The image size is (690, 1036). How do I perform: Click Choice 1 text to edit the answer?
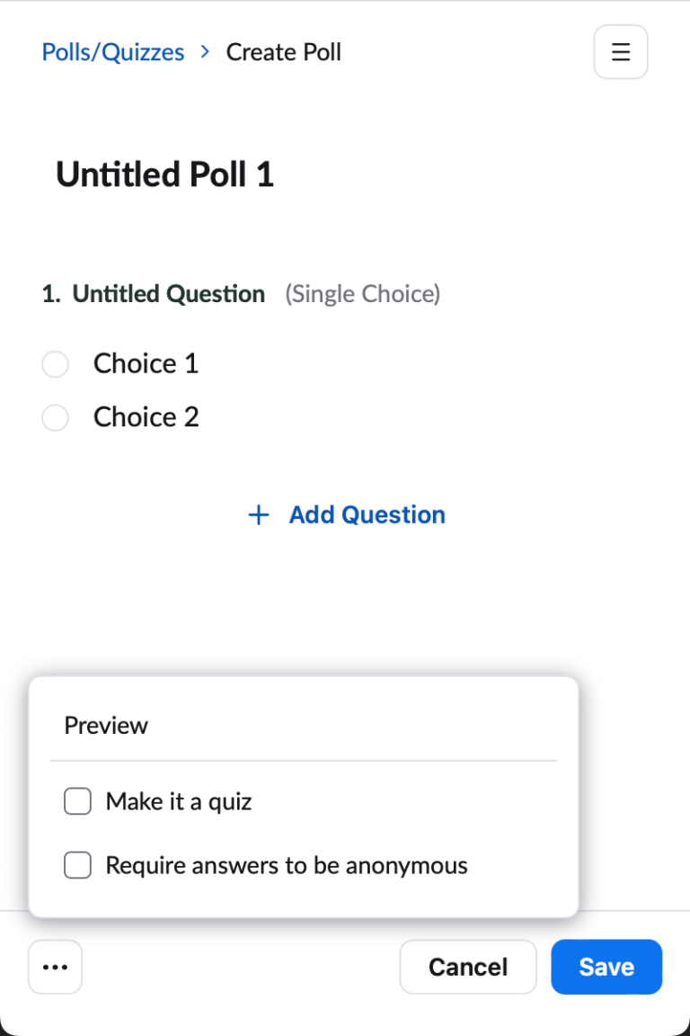point(146,363)
